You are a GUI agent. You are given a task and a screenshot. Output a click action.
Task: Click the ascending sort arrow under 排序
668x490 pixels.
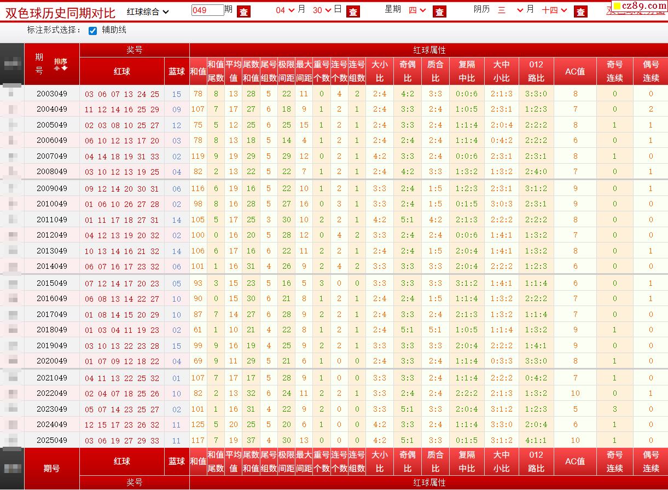(x=56, y=68)
